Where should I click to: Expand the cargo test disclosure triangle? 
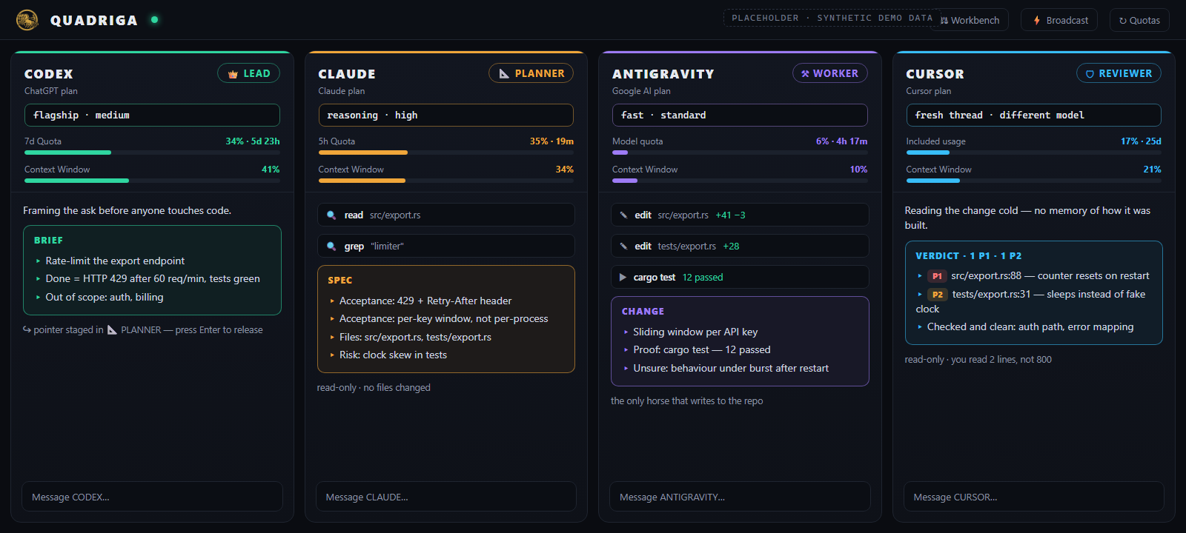click(623, 278)
